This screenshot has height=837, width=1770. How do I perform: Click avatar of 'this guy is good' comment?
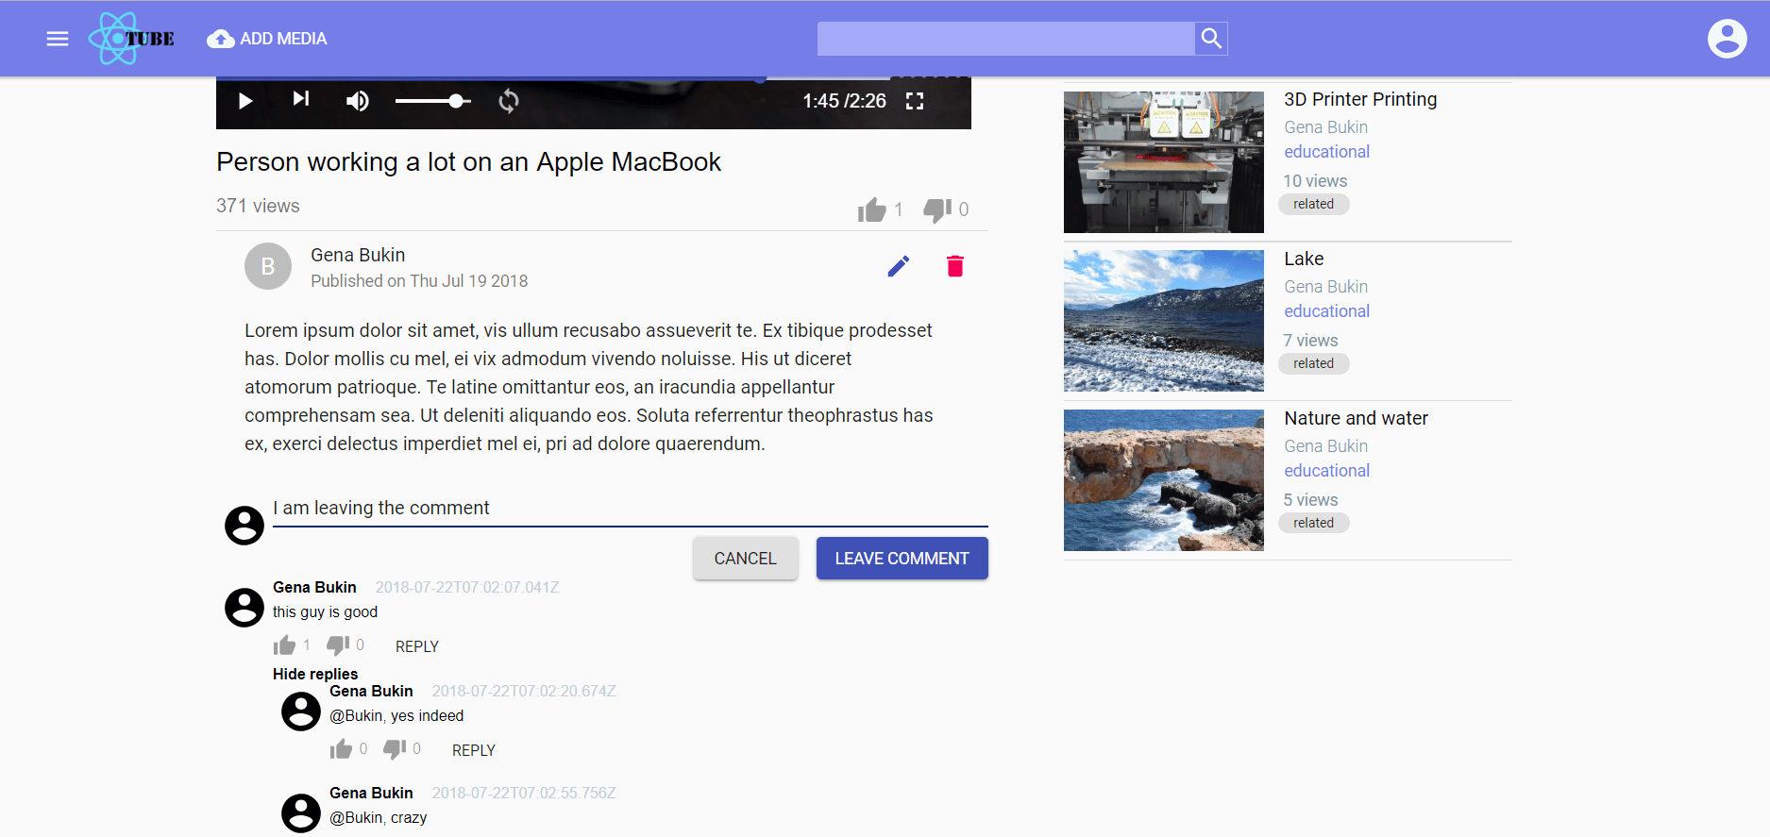point(244,608)
